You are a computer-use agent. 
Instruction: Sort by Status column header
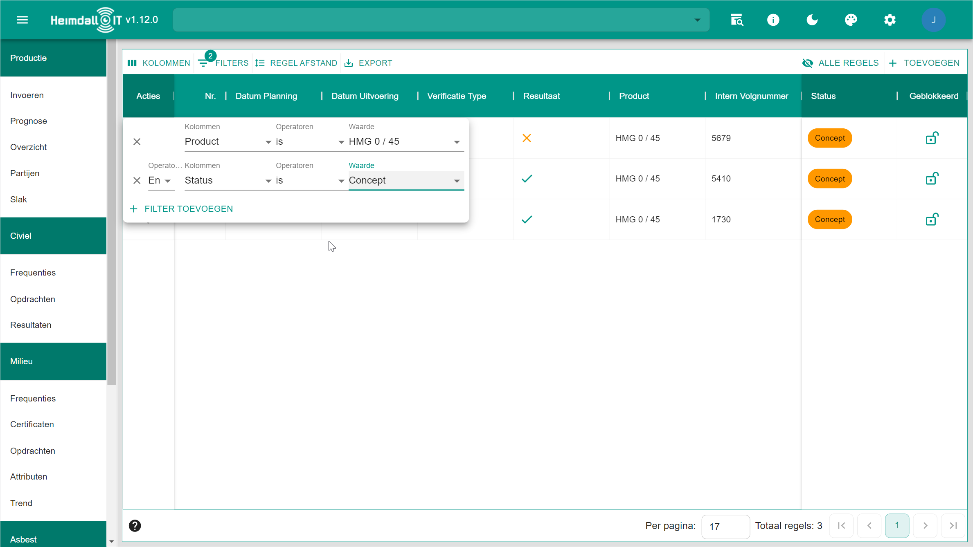[823, 96]
